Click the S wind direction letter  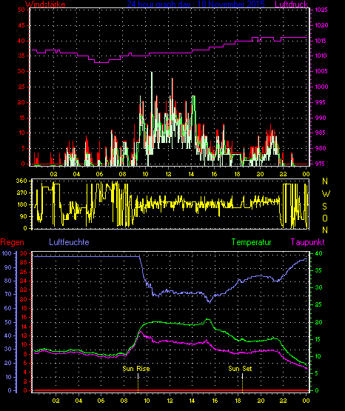[324, 207]
